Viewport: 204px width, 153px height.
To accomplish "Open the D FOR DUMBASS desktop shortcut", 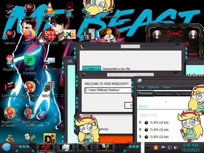I will (x=30, y=65).
